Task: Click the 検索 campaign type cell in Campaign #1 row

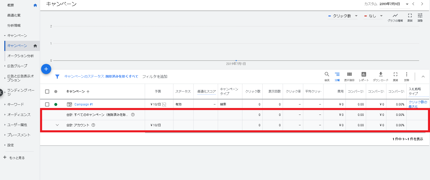Action: [x=223, y=104]
